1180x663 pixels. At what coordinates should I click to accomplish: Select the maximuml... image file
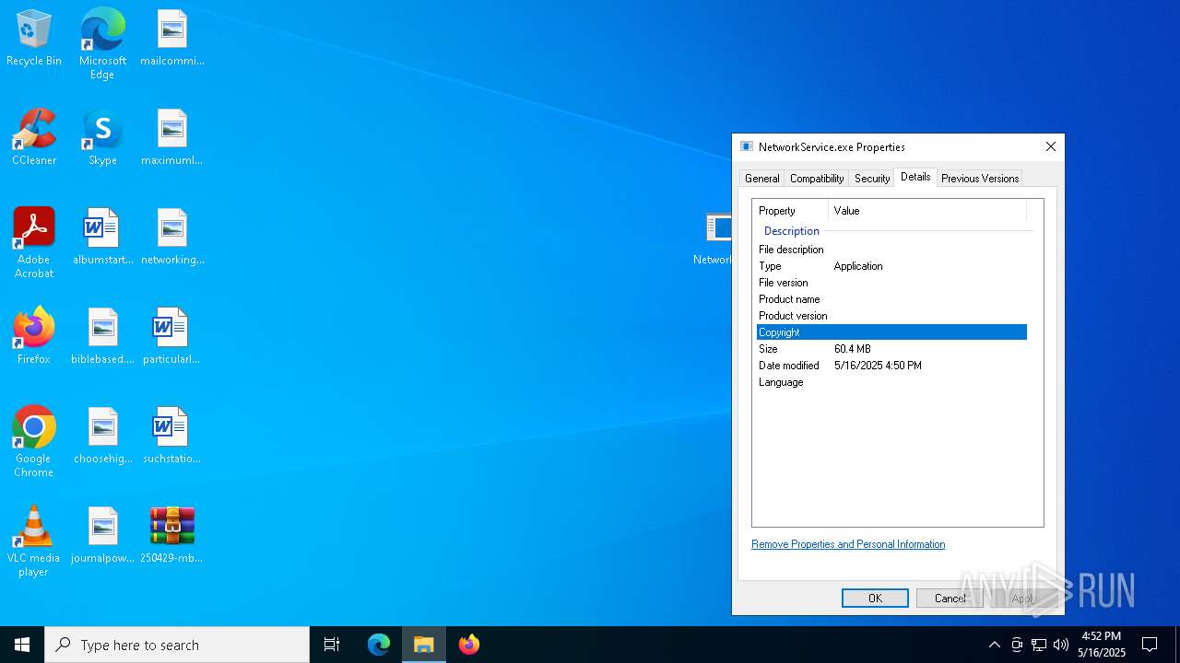(172, 138)
